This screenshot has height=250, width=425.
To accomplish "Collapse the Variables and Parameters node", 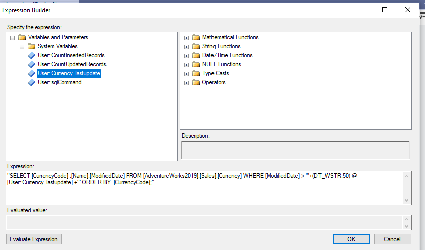I will pyautogui.click(x=12, y=38).
